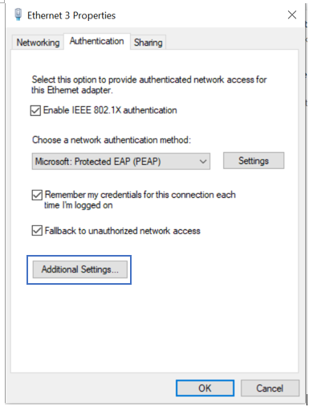Click the Choose a network authentication method label
Screen dimensions: 309x407
112,140
